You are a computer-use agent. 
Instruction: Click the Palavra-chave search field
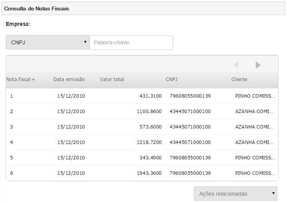tap(131, 43)
